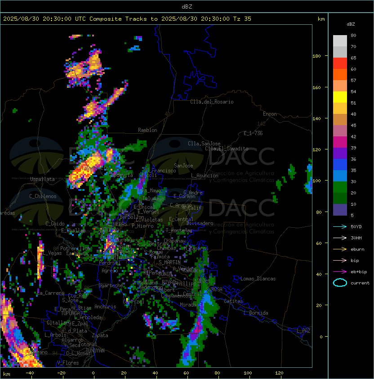Select the light blue 30 dBZ color swatch

click(340, 176)
